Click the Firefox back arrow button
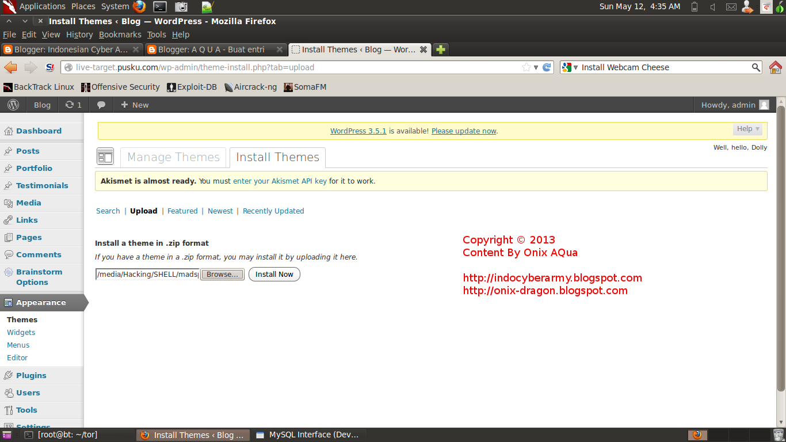 11,67
